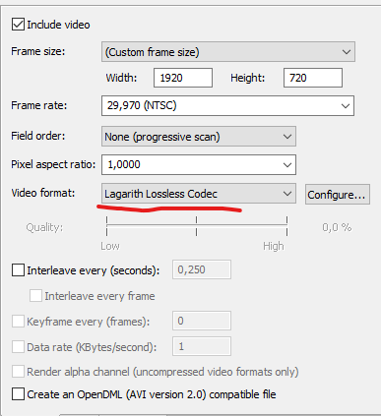
Task: Toggle Render alpha channel checkbox
Action: coord(18,372)
